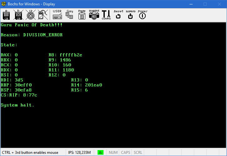Screen dimensions: 227x156
Task: Close the Bochs window
Action: [219, 4]
